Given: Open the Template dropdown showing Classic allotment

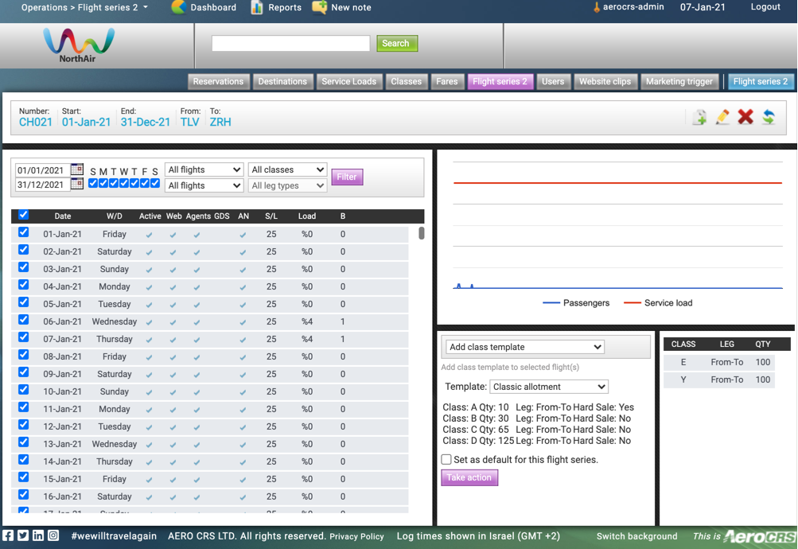Looking at the screenshot, I should (549, 386).
